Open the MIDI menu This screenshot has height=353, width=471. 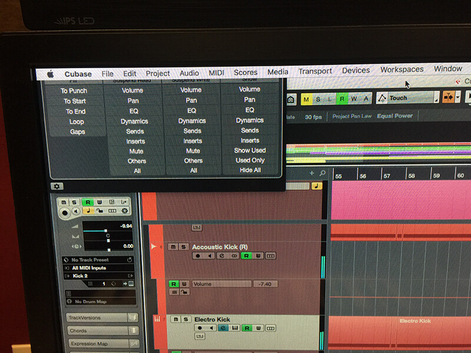coord(216,73)
